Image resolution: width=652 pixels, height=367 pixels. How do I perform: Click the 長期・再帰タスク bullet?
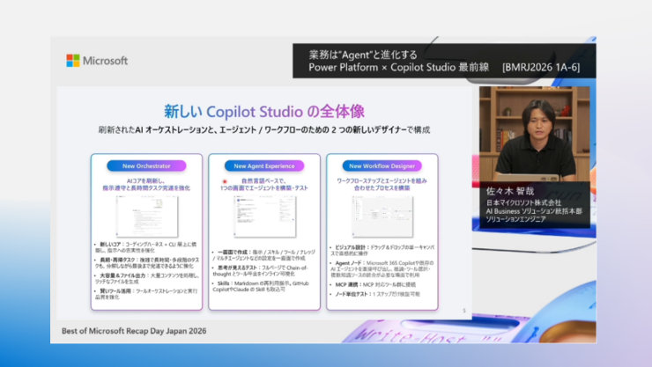click(147, 263)
